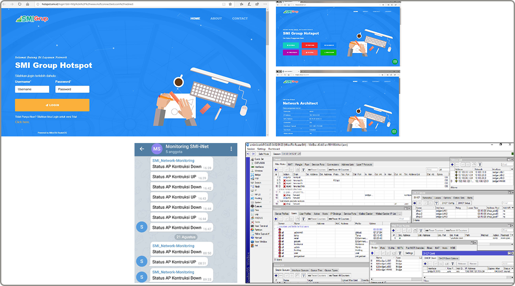This screenshot has height=286, width=515.
Task: Go to browser home button
Action: [28, 4]
